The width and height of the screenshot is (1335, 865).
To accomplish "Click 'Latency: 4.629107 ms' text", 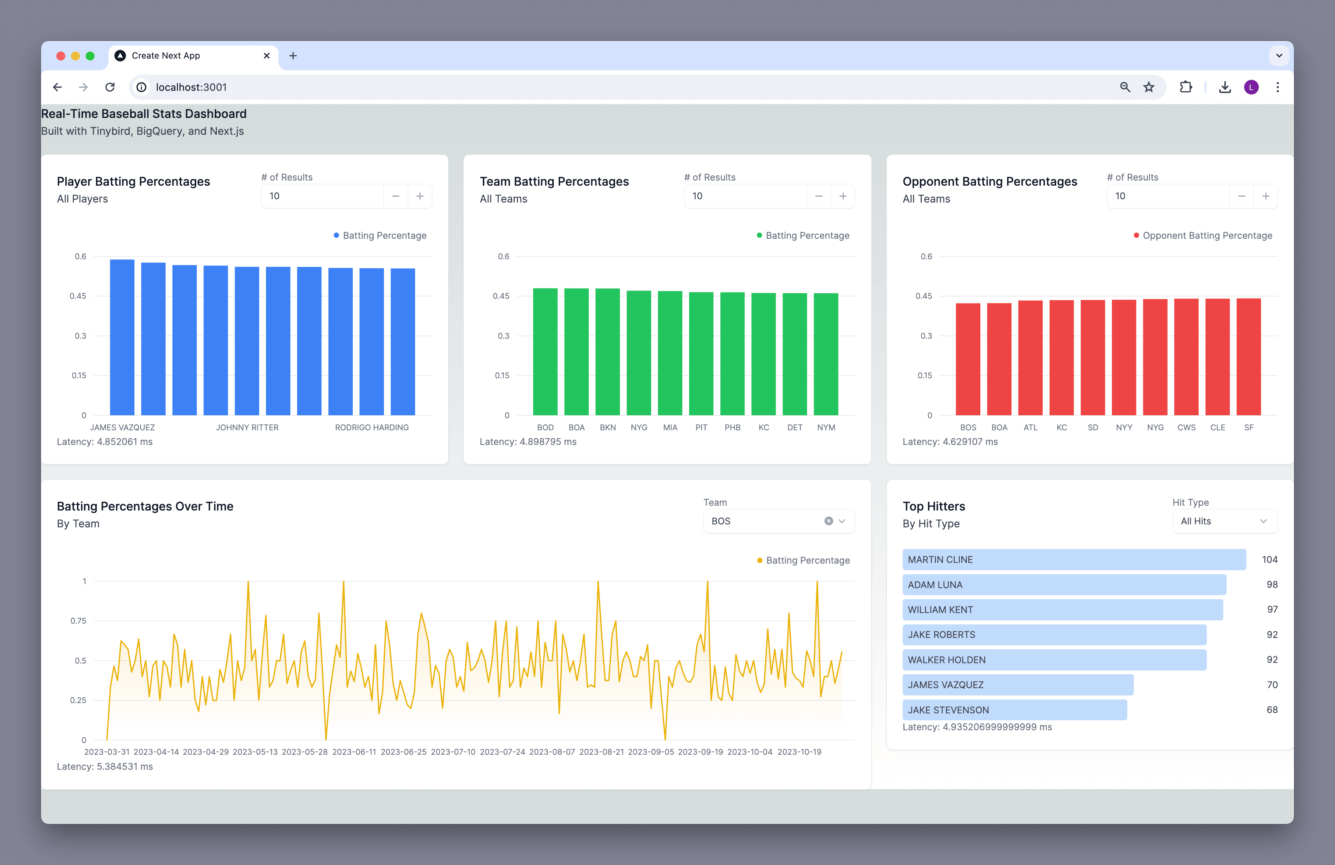I will tap(950, 442).
